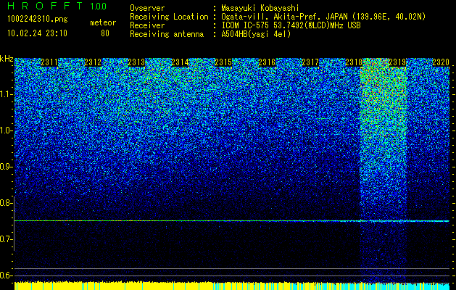Click the 1.1 frequency axis label

click(7, 94)
